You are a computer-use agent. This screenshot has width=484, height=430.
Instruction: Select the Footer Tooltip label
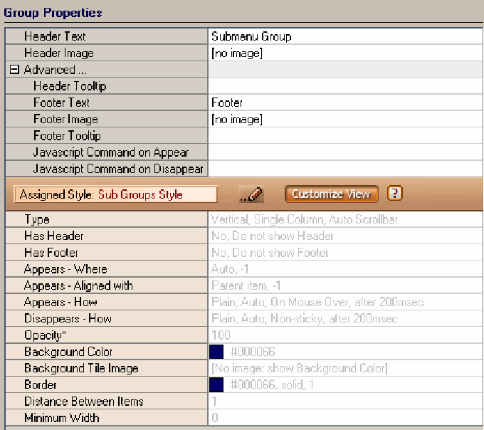pos(68,136)
